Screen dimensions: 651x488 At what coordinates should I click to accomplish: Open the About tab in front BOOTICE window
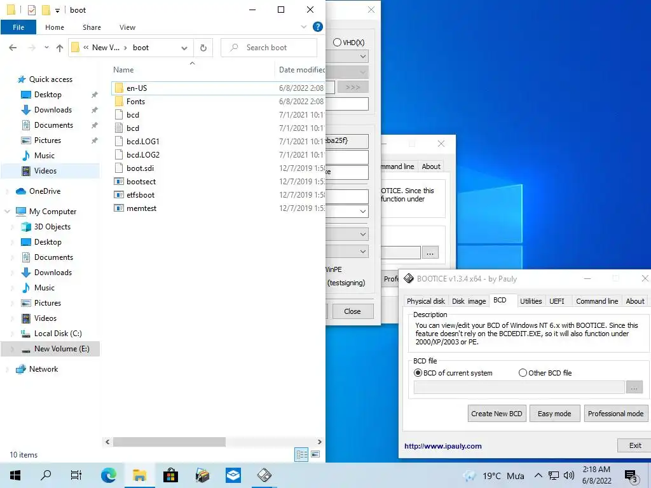[635, 301]
